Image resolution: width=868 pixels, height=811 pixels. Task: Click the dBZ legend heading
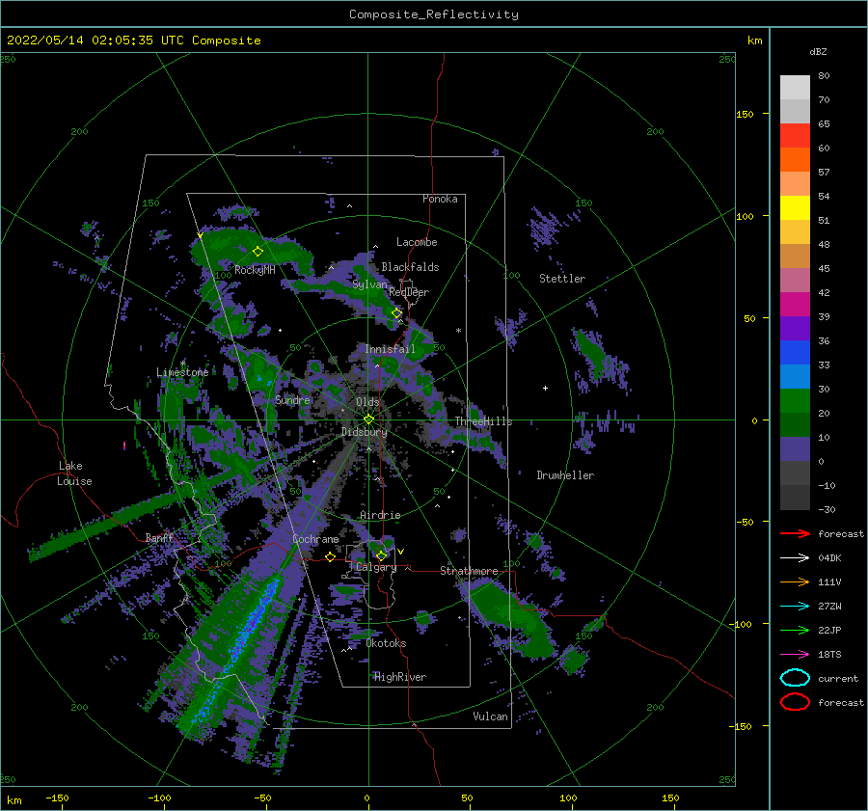pos(818,51)
